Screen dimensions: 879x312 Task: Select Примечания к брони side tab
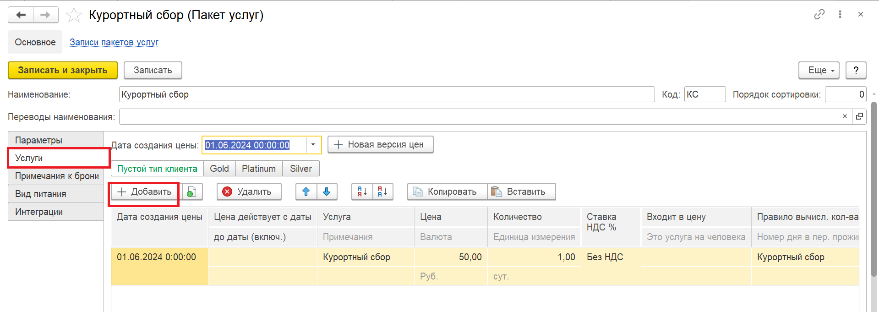tap(56, 176)
